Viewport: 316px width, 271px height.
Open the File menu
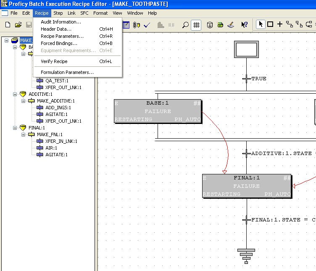[x=14, y=13]
